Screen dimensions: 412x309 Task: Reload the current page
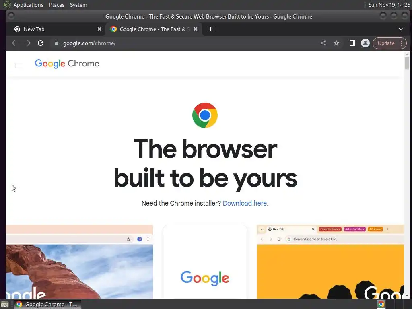[x=41, y=43]
